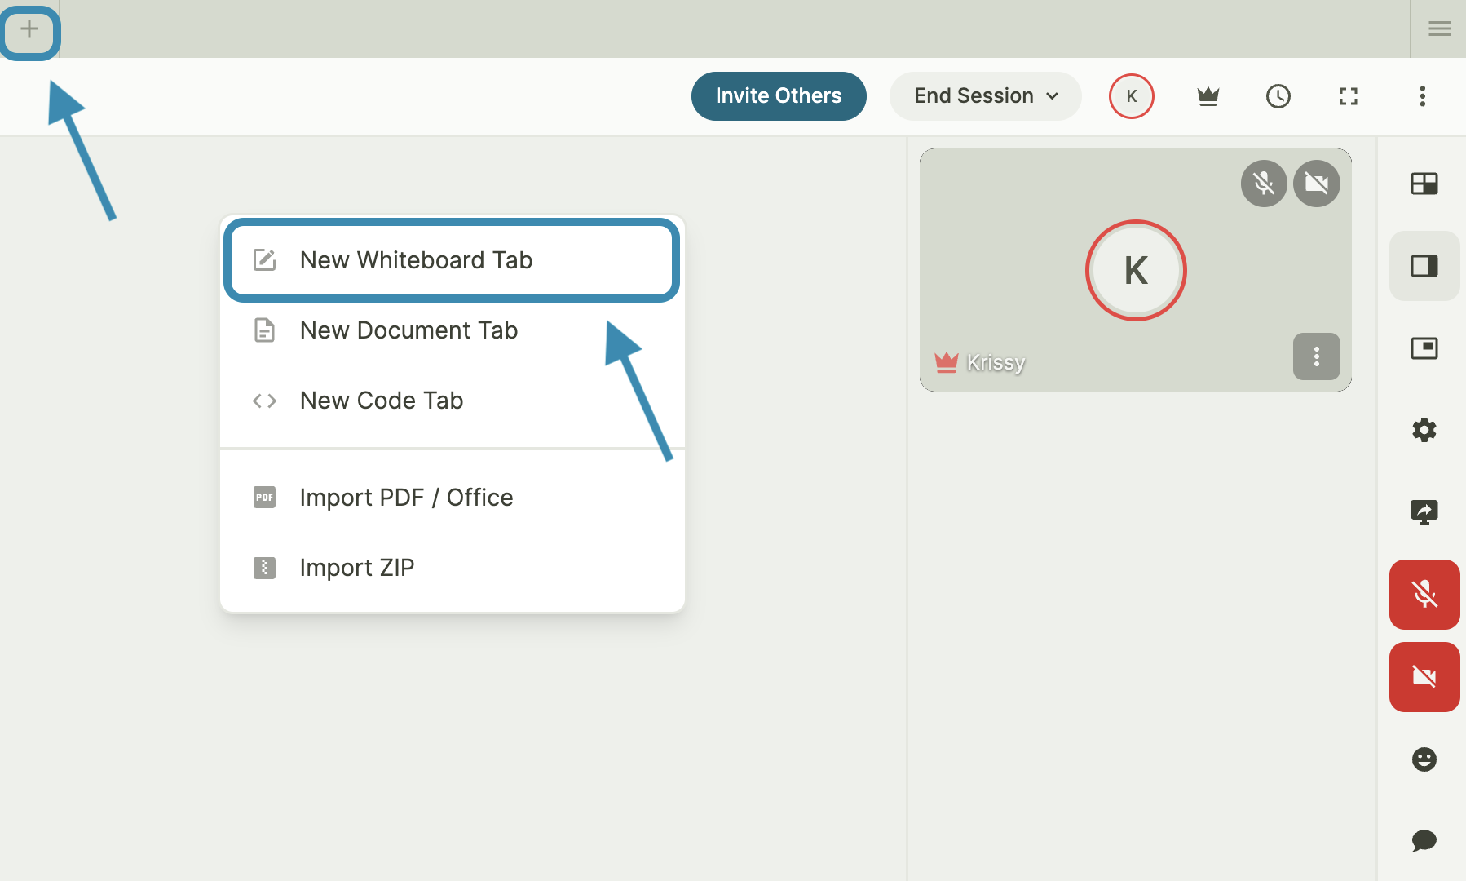This screenshot has height=881, width=1466.
Task: Open the settings gear in sidebar
Action: pyautogui.click(x=1424, y=430)
